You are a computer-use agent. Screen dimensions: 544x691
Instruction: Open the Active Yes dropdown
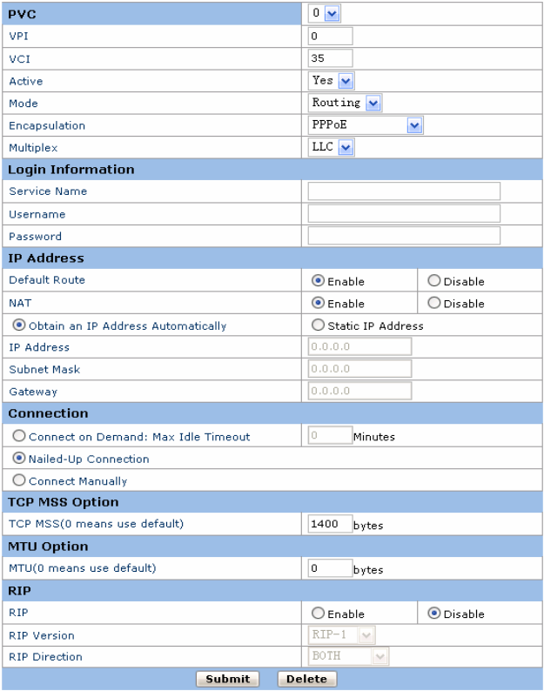pyautogui.click(x=331, y=81)
